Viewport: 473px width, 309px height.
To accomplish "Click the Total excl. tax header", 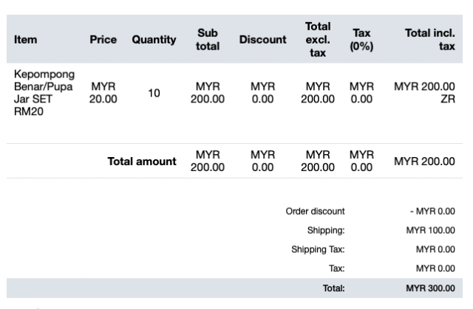I will point(316,40).
